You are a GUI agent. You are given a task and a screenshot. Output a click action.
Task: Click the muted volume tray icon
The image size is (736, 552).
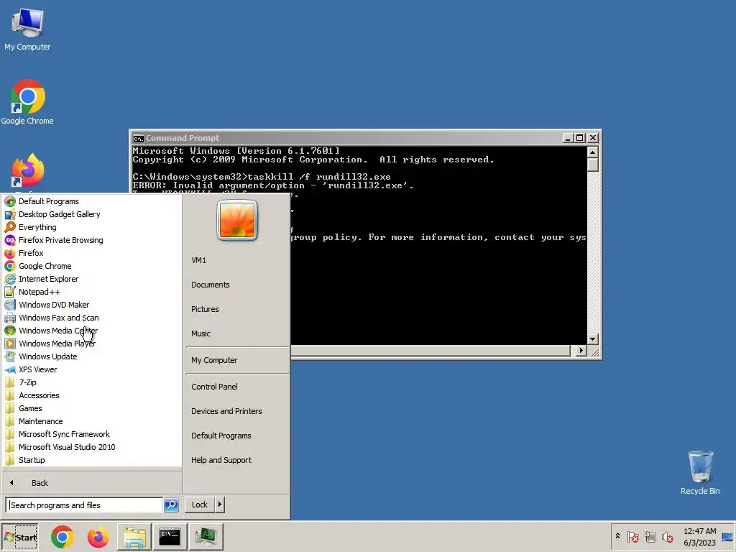coord(667,536)
